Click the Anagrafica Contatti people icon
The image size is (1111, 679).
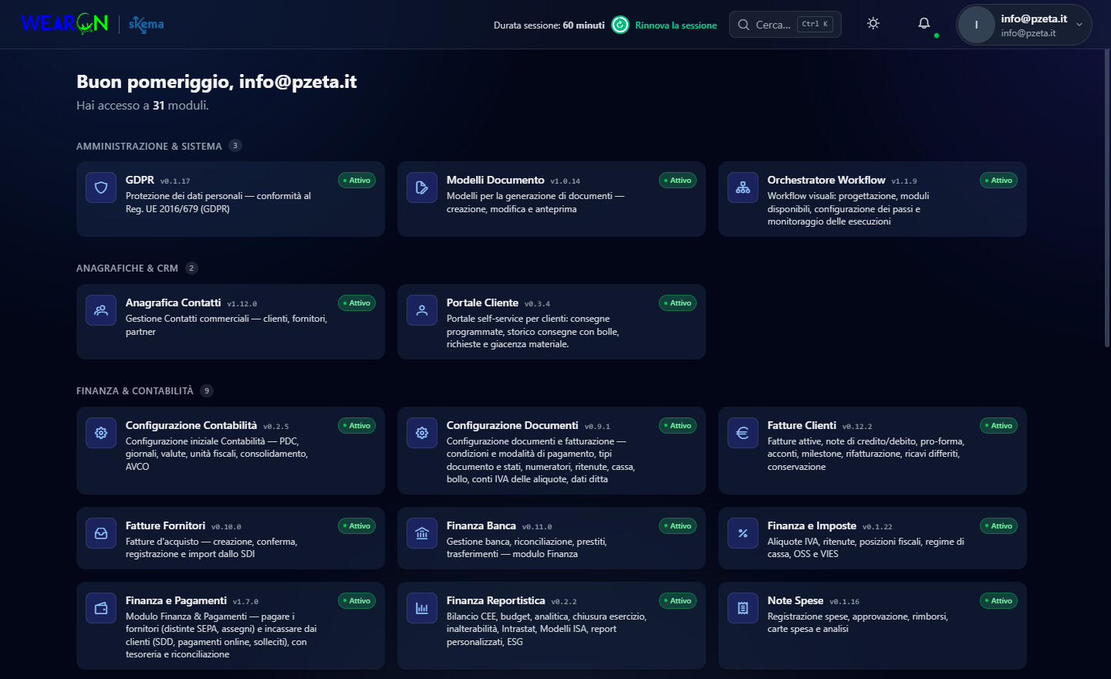point(101,310)
